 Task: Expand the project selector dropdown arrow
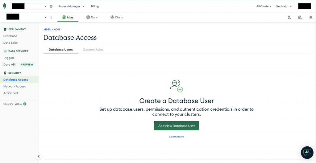point(46,18)
